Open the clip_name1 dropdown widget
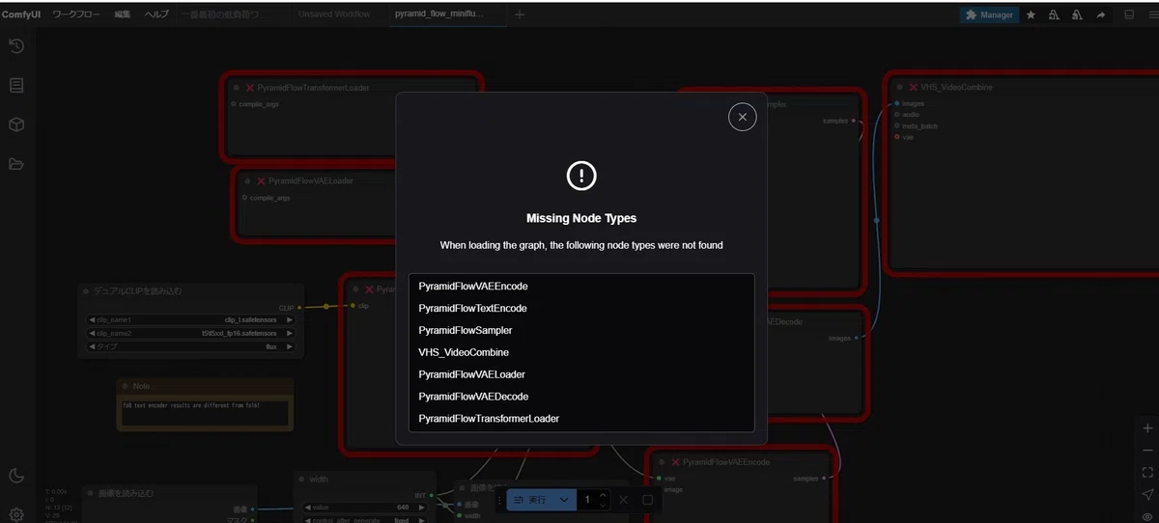 pos(191,319)
